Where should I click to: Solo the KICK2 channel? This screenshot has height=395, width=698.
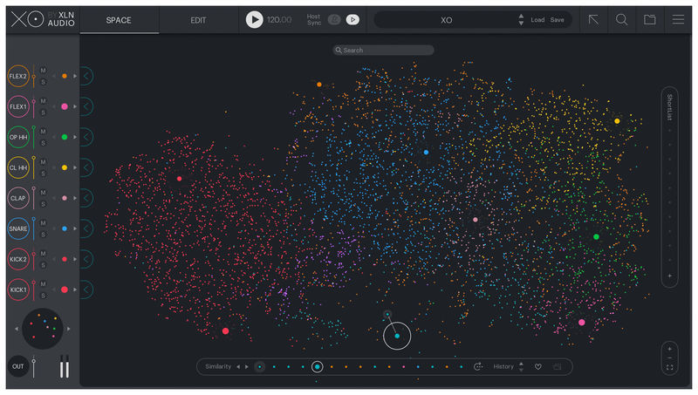[43, 265]
